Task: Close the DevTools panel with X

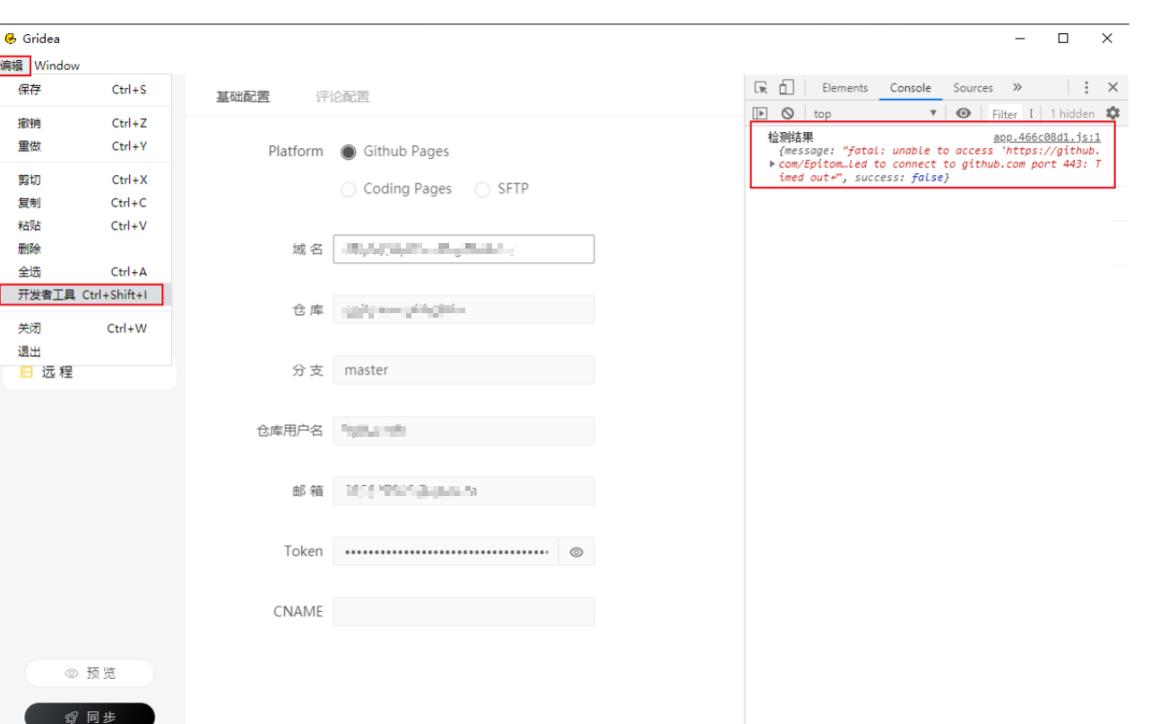Action: coord(1113,87)
